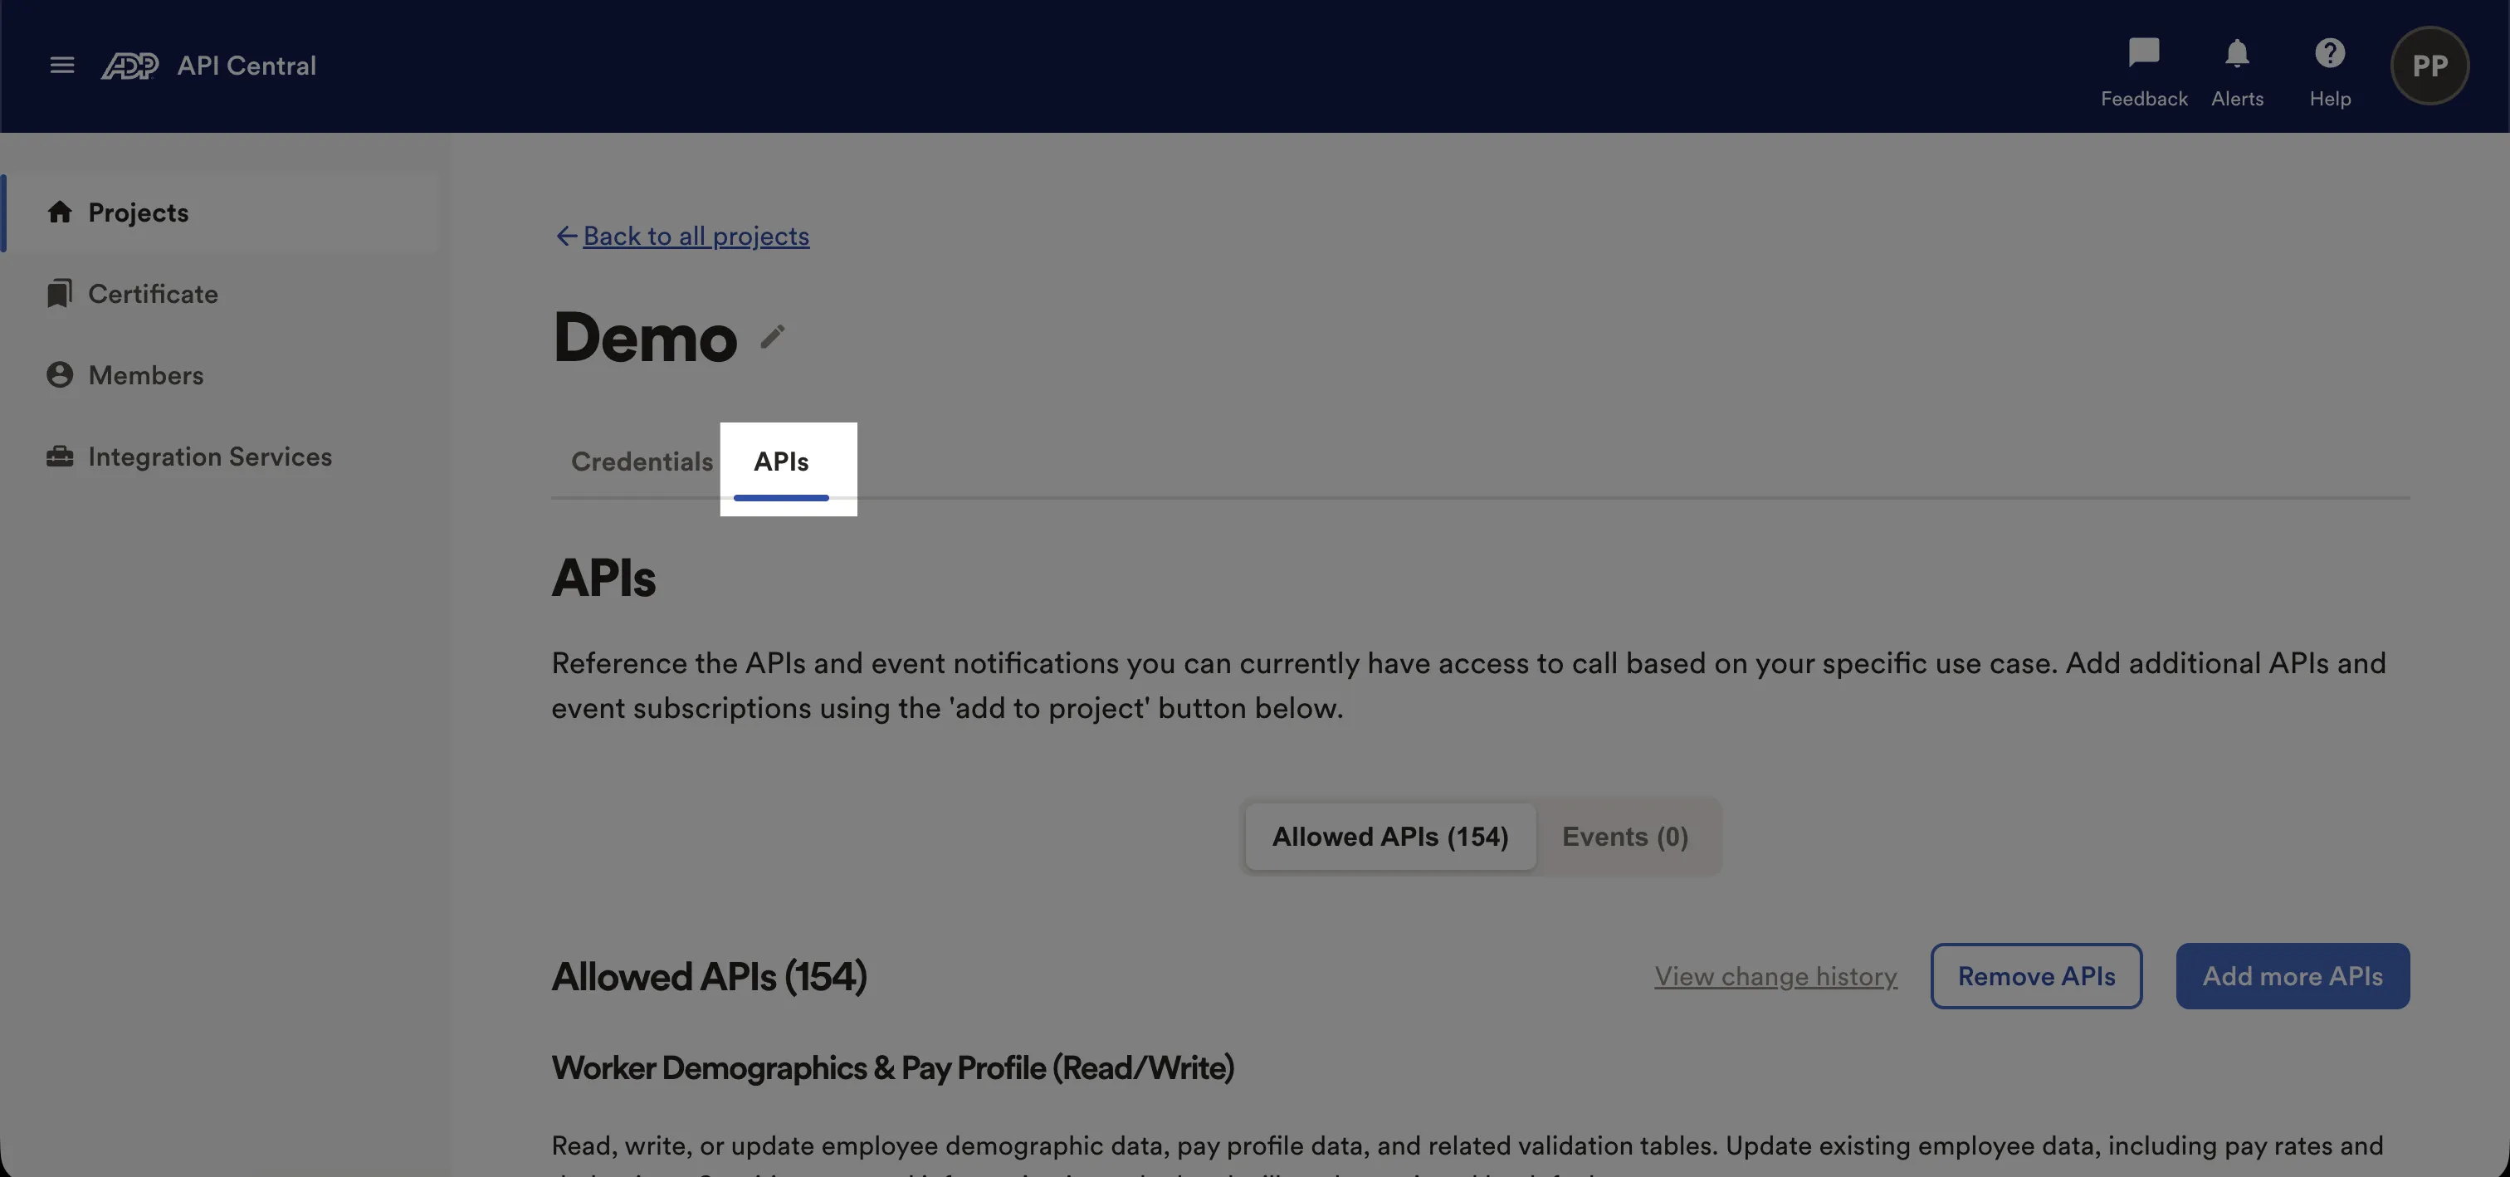Viewport: 2510px width, 1177px height.
Task: Click the Add more APIs button
Action: click(2293, 975)
